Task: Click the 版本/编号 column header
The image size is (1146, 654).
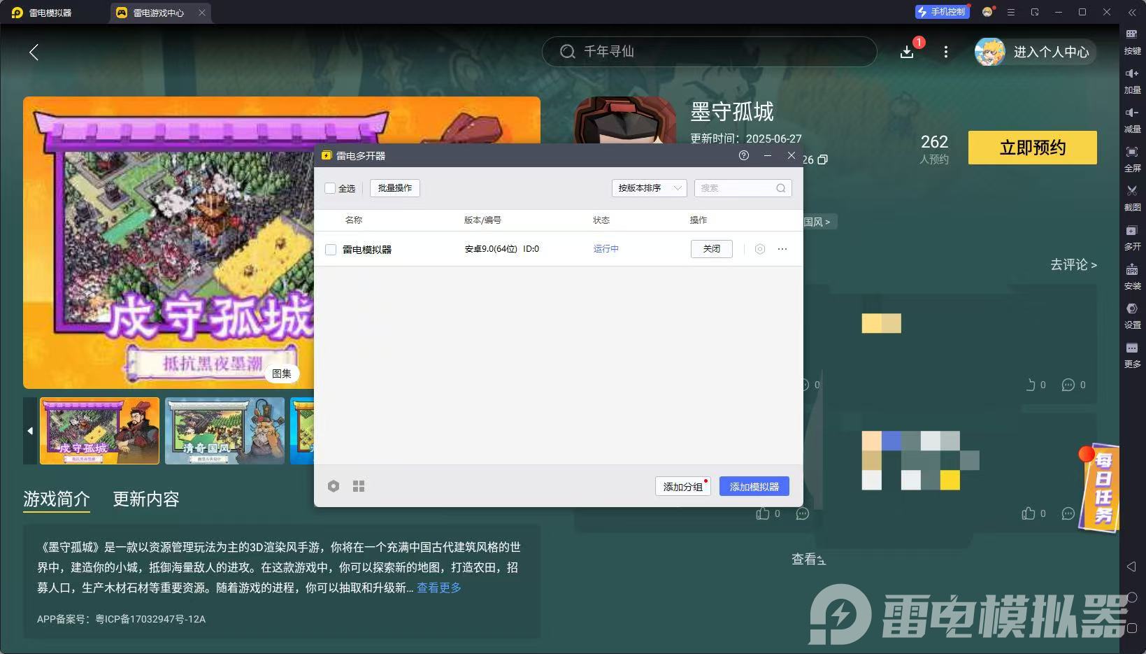Action: (x=482, y=220)
